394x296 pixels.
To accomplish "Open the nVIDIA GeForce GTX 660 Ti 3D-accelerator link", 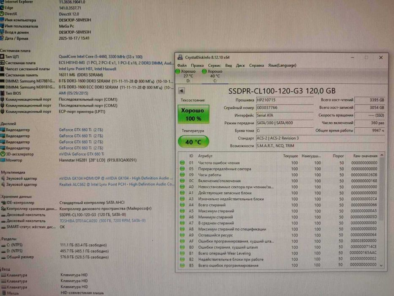I will 82,154.
